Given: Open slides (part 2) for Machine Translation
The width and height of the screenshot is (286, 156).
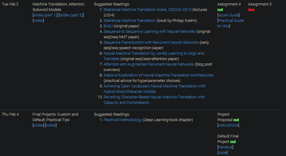Looking at the screenshot, I should click(71, 15).
